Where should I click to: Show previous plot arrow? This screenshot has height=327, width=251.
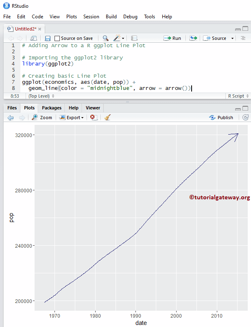[x=11, y=118]
